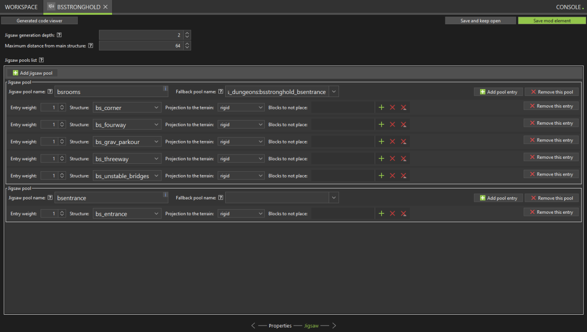
Task: Click Jigsaw generation depth stepper arrows
Action: [x=187, y=35]
